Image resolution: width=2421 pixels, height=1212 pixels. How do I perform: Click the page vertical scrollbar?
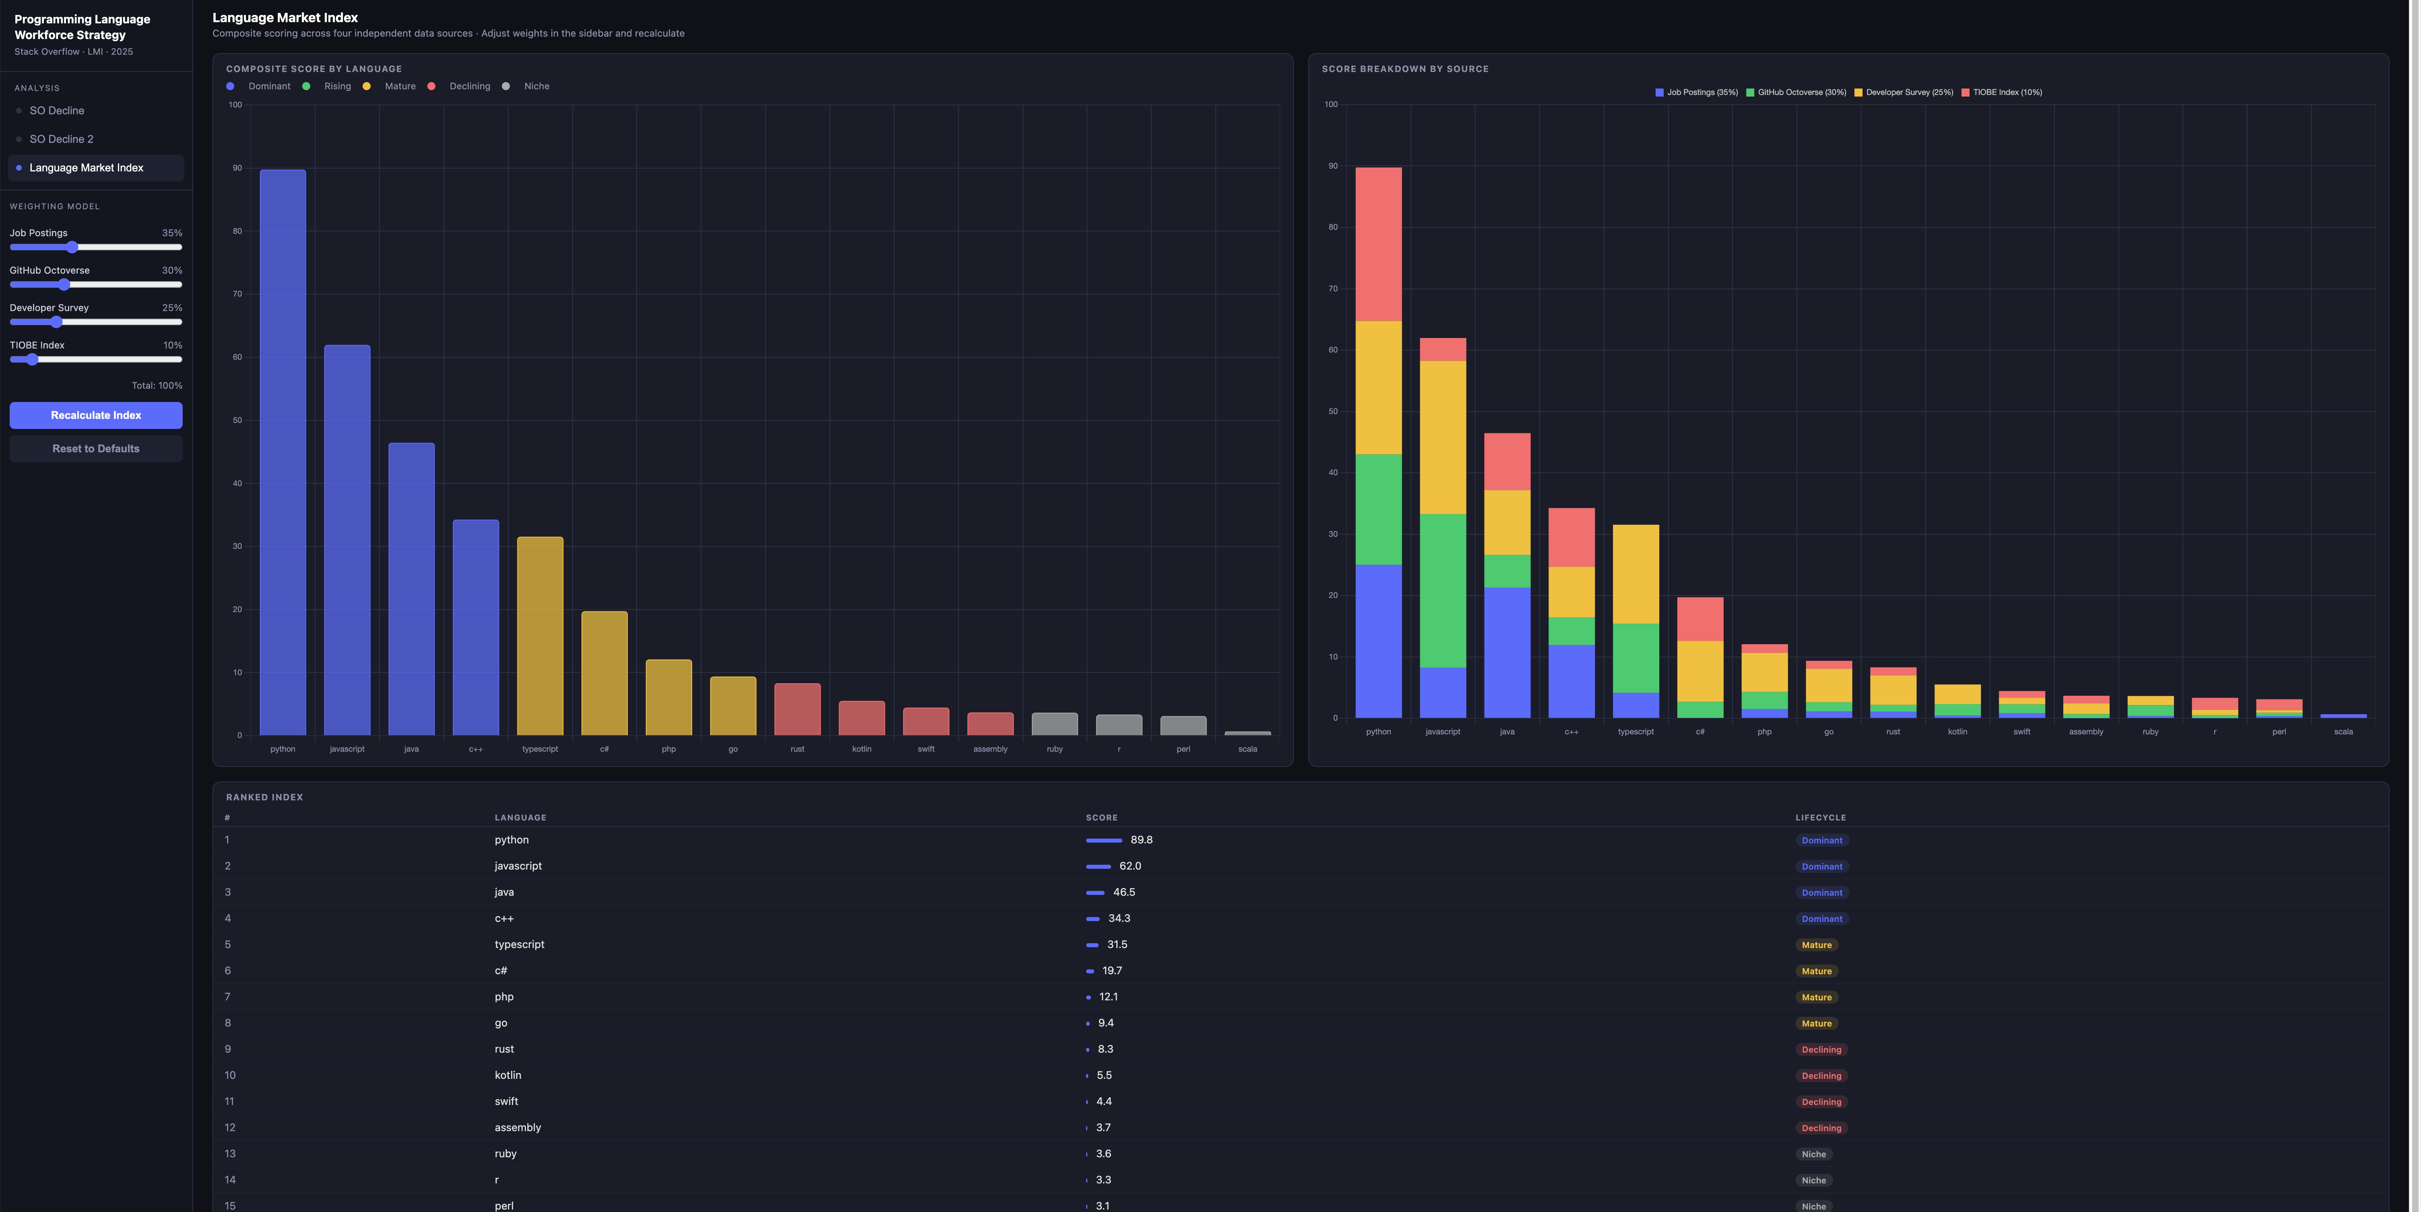coord(2415,606)
